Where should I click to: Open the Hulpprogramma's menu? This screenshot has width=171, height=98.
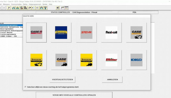(x=35, y=4)
